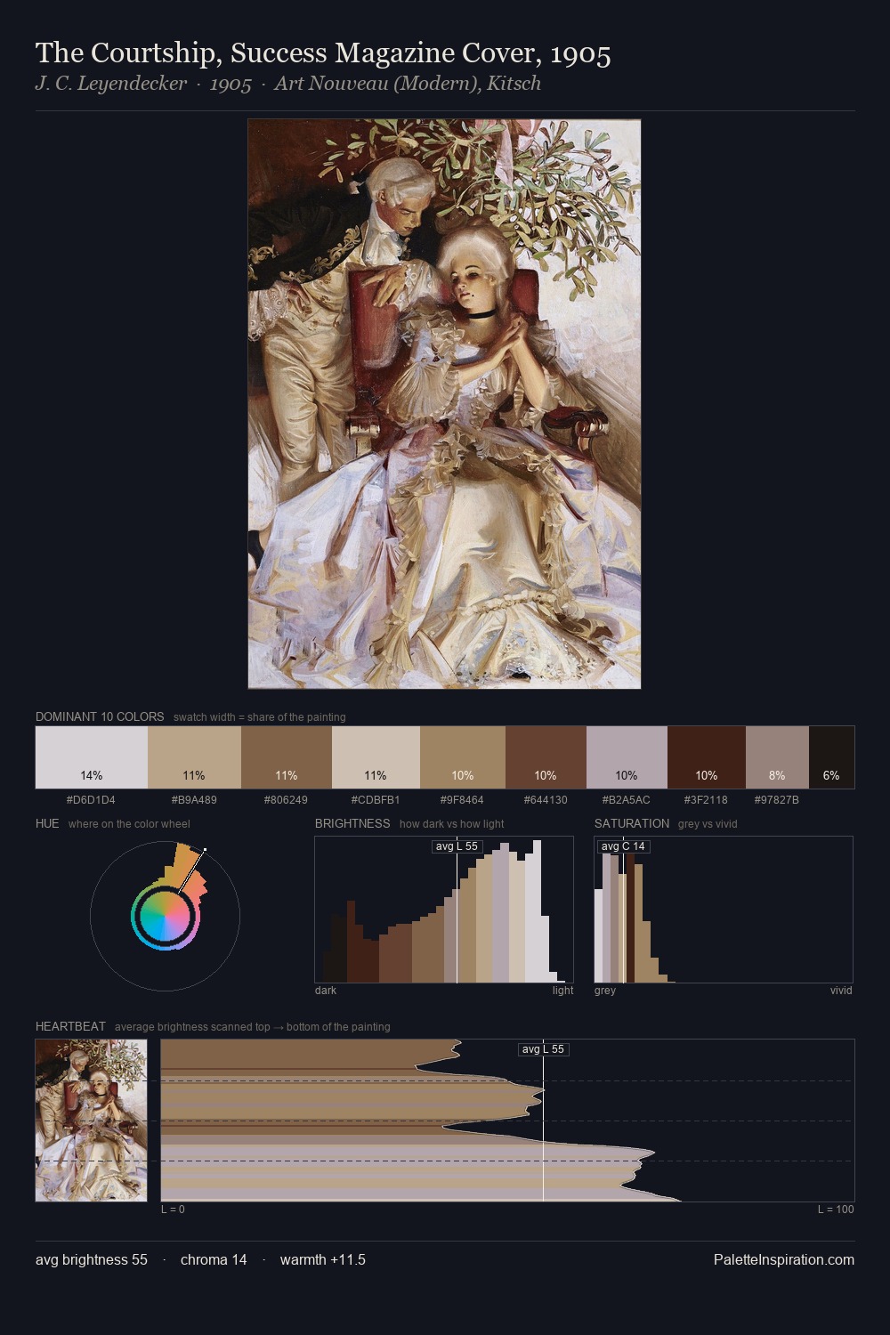
Task: Click the 'warmth +11.5' footer stat
Action: tap(323, 1259)
